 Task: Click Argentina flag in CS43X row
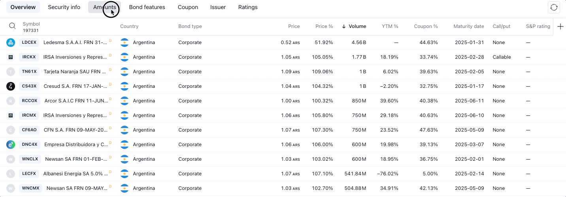coord(125,86)
